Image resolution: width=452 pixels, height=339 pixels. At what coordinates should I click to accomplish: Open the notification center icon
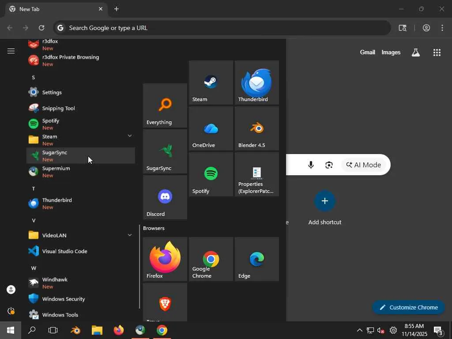tap(438, 330)
